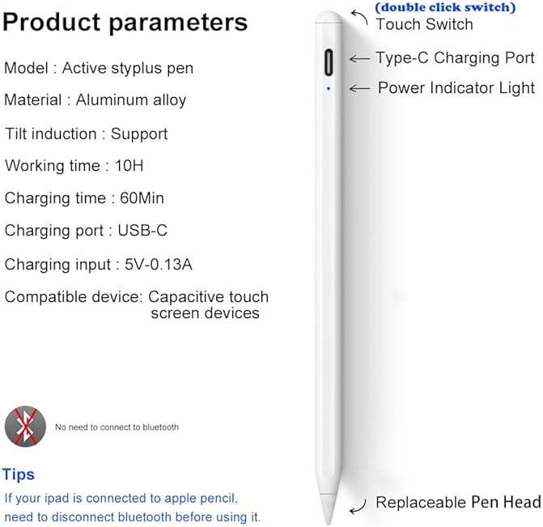This screenshot has height=527, width=543.
Task: Click the blue Tips heading
Action: point(19,474)
